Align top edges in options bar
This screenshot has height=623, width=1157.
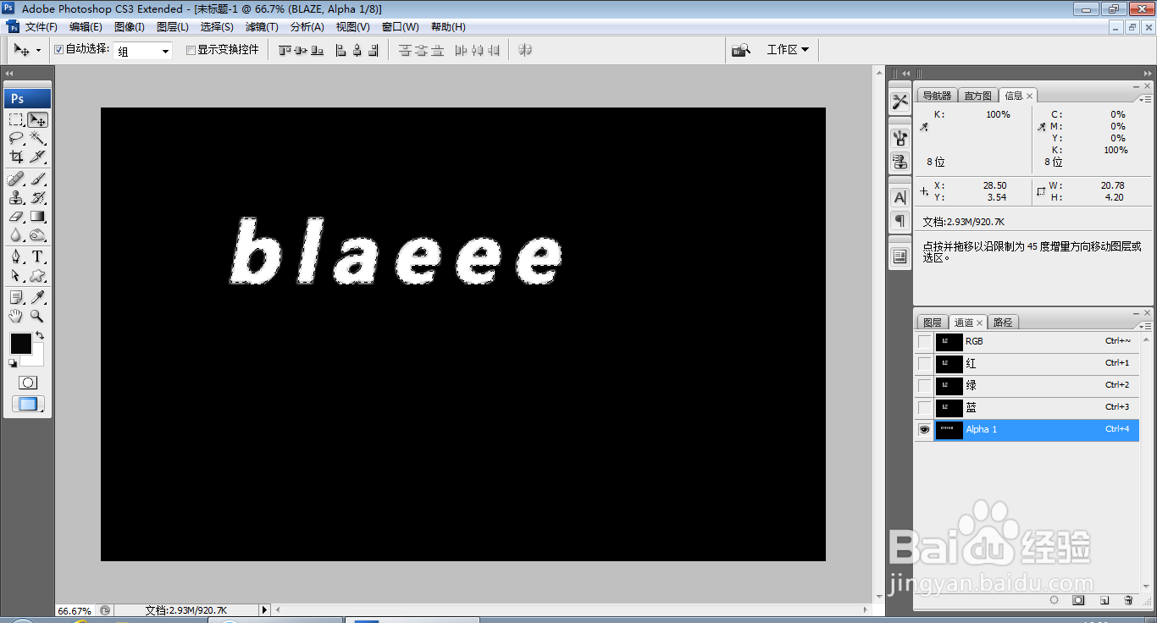[285, 50]
